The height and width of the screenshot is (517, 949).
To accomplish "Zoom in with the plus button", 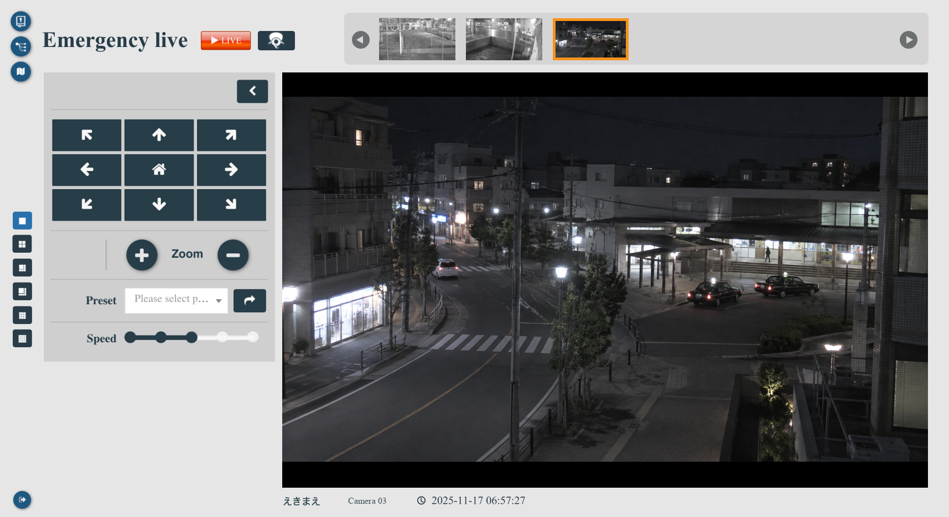I will [142, 255].
